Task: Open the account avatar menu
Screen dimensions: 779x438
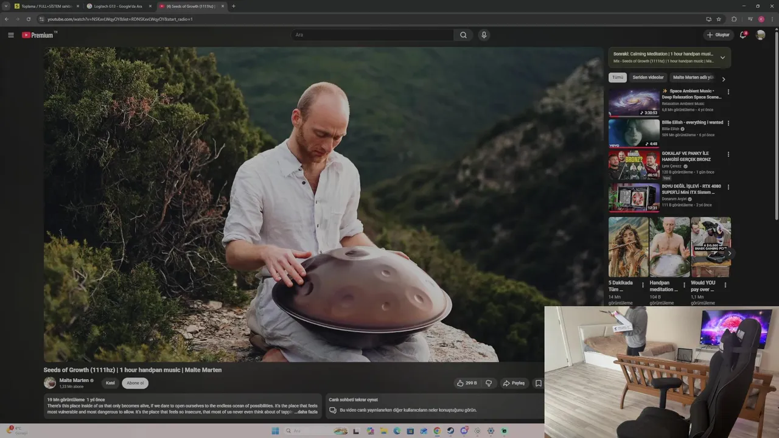Action: pos(760,35)
